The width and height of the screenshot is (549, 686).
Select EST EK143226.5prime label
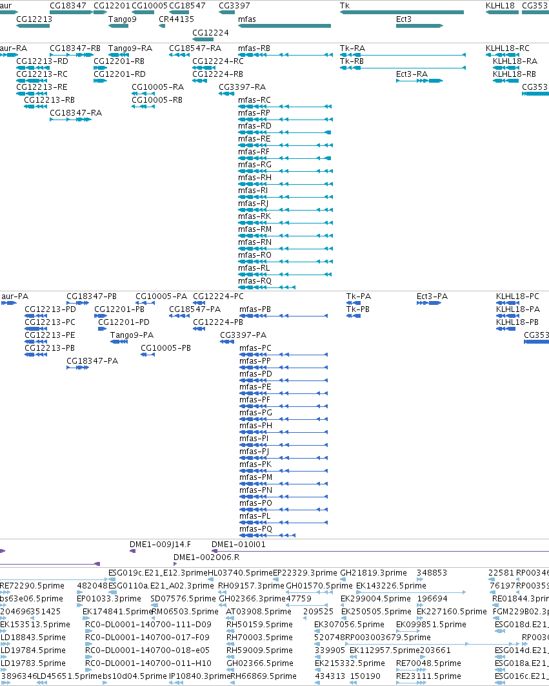coord(391,586)
